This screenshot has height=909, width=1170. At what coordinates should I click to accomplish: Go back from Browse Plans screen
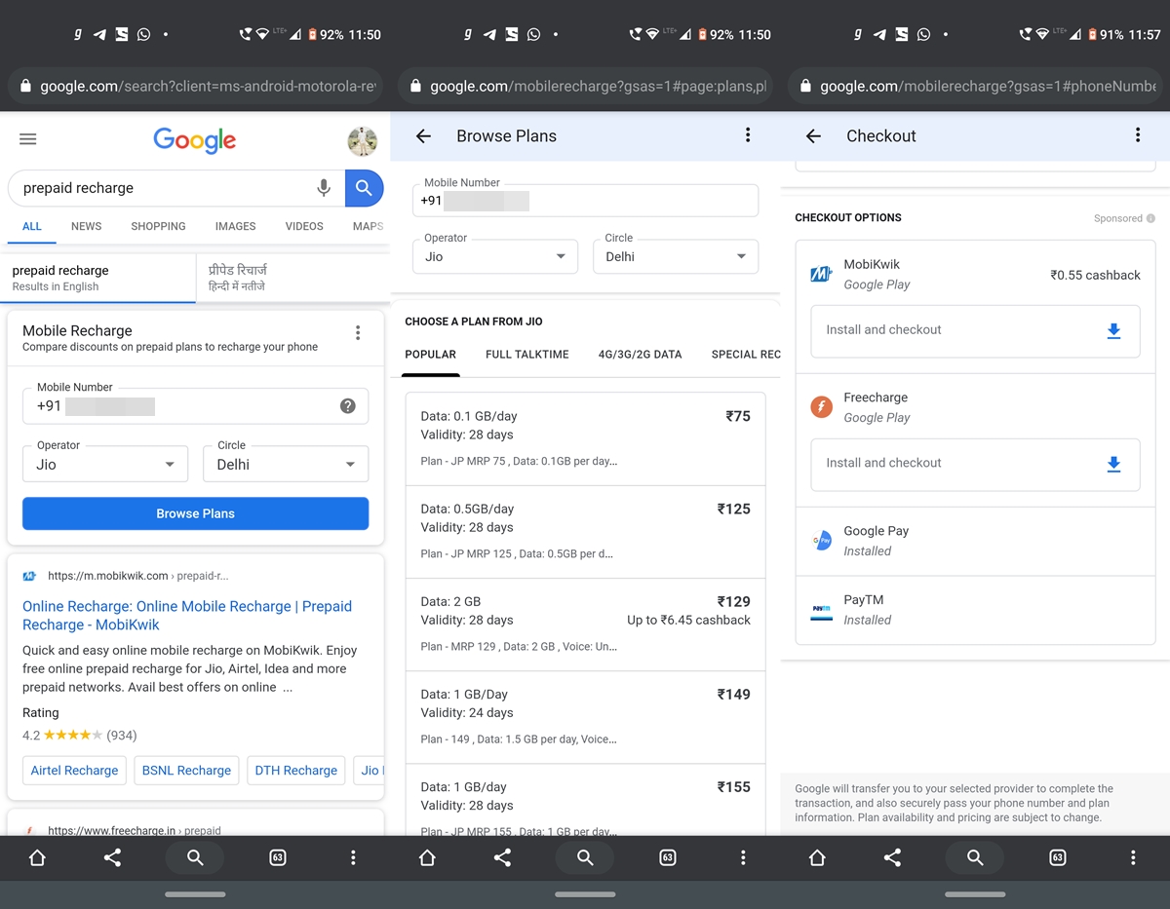423,136
